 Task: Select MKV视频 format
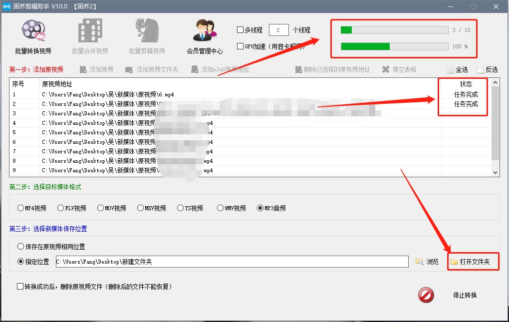tap(152, 208)
